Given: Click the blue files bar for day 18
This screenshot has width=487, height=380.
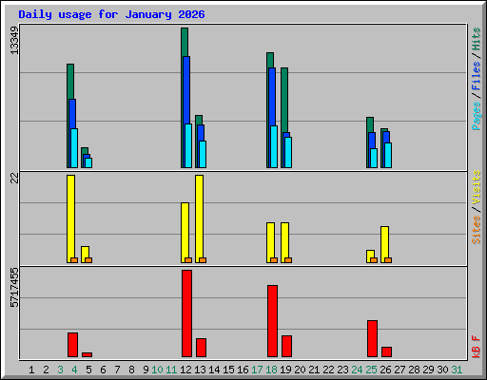Looking at the screenshot, I should (272, 96).
